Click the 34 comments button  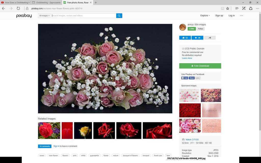(x=45, y=146)
